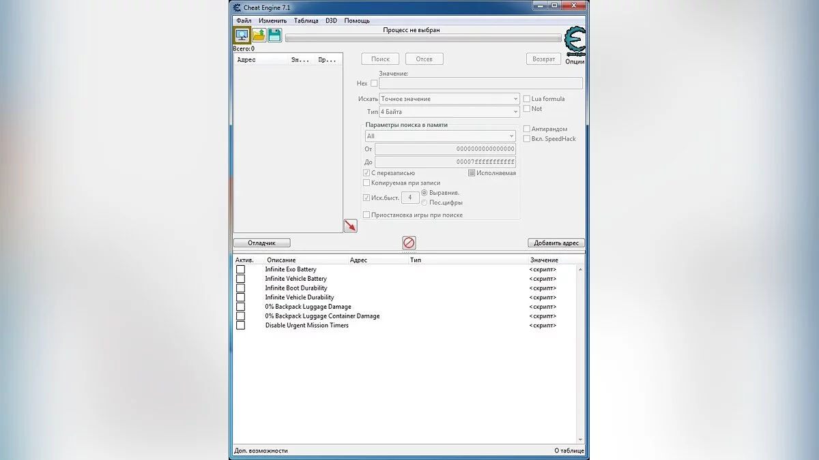Click the От start address field

pyautogui.click(x=445, y=149)
